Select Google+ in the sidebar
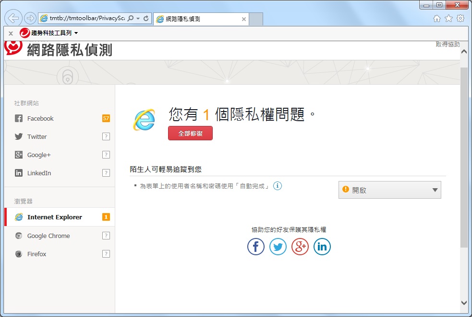The image size is (472, 317). (60, 155)
